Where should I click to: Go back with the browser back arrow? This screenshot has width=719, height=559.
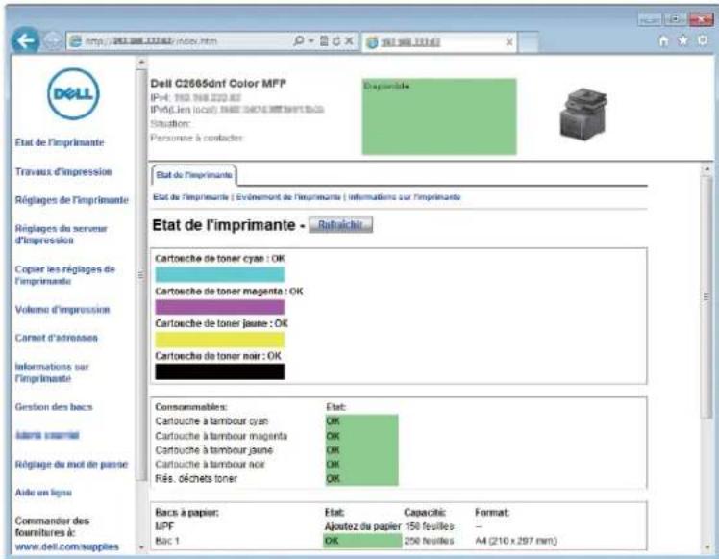click(x=25, y=40)
